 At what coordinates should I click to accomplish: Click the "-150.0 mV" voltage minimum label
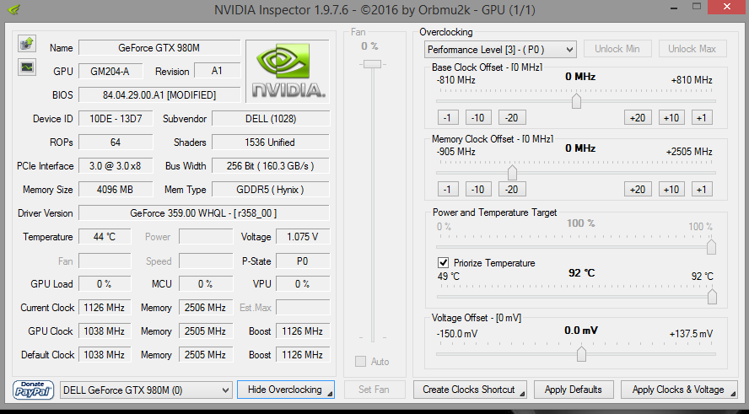(457, 334)
